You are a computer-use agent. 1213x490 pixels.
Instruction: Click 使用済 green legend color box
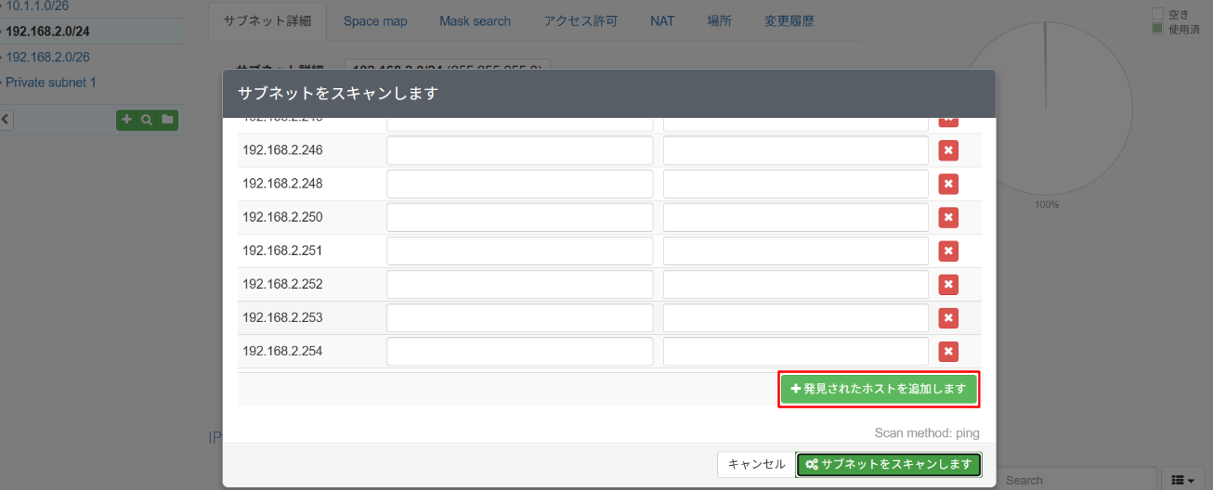click(x=1157, y=28)
